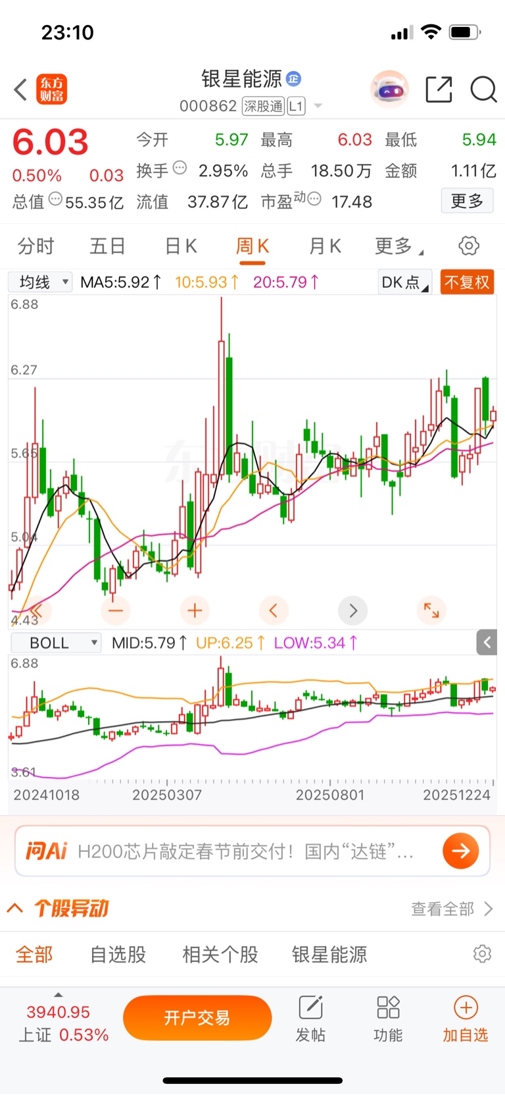
Task: Tap the share export icon
Action: pyautogui.click(x=439, y=90)
